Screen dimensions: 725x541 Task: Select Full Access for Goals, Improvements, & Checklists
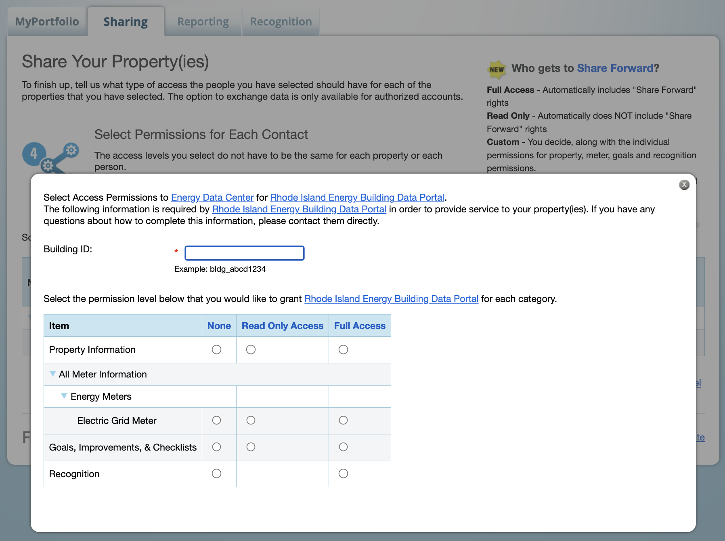point(343,447)
